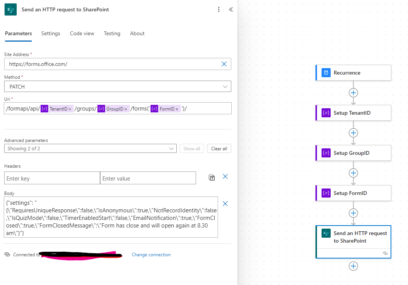The image size is (408, 285).
Task: Click the Headers Enter value field
Action: [148, 178]
